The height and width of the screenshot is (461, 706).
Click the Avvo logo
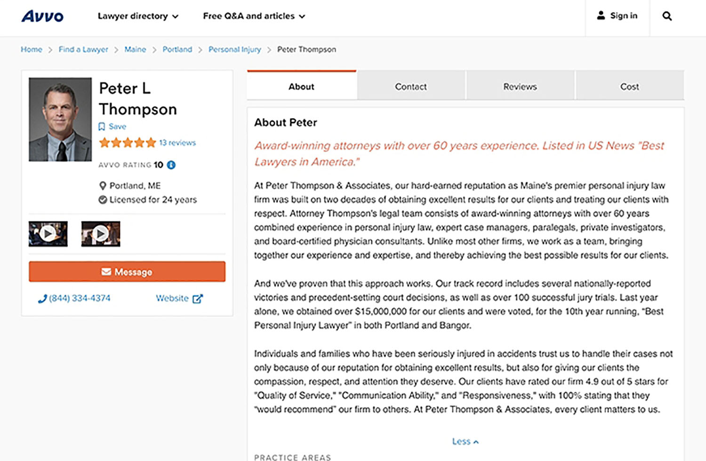point(42,16)
